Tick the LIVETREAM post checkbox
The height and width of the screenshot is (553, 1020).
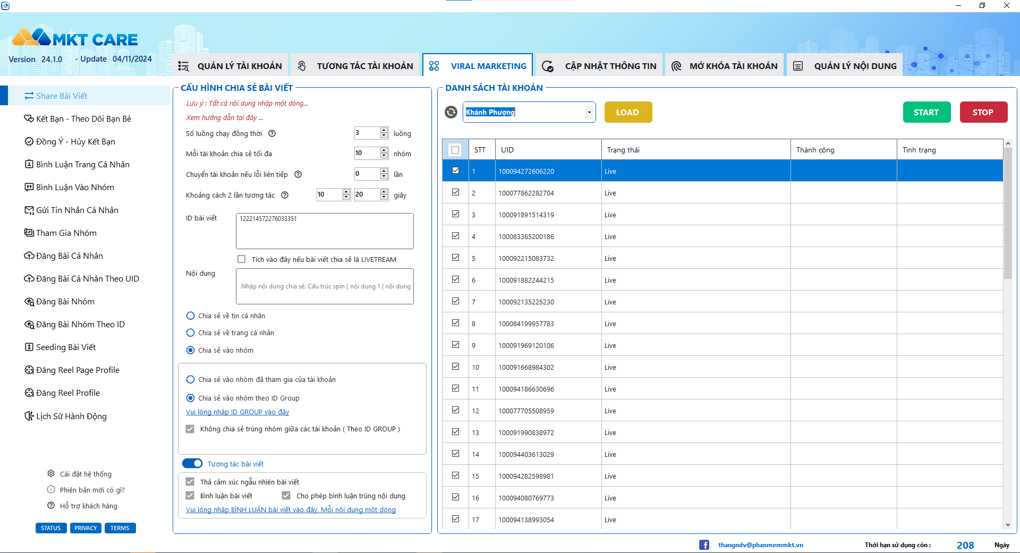[x=242, y=259]
